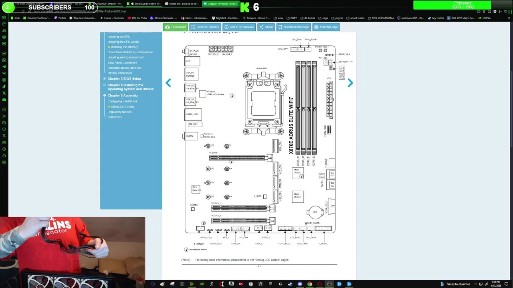
Task: Open Messenger in browser sidebar
Action: (x=4, y=53)
